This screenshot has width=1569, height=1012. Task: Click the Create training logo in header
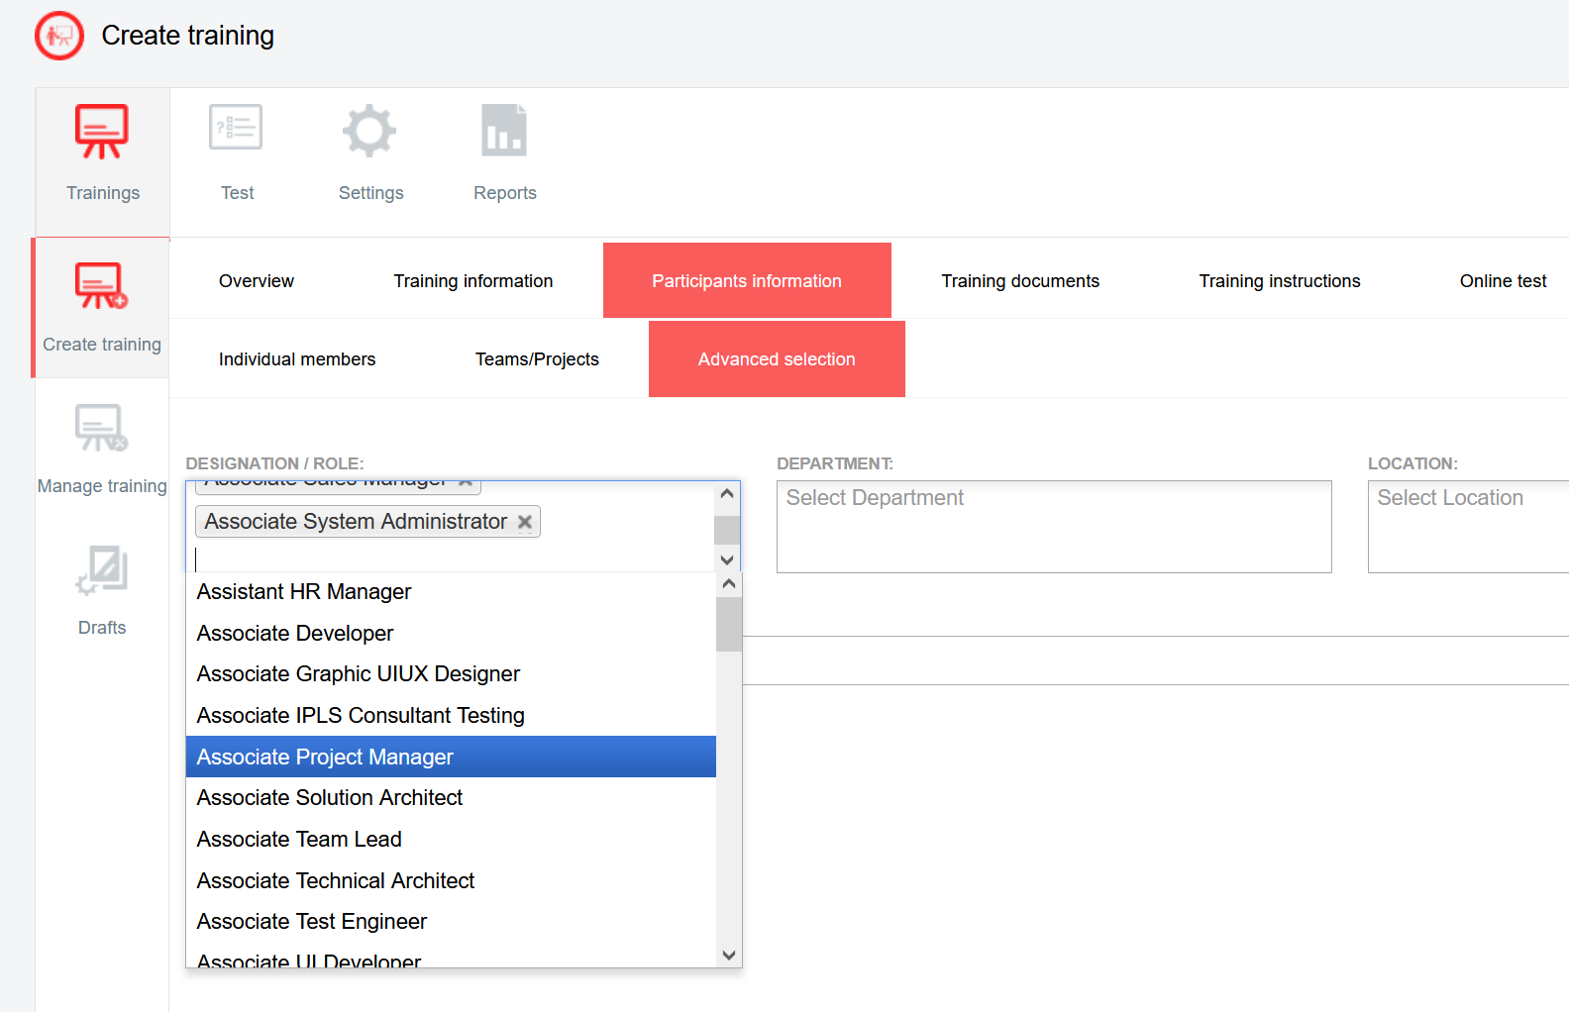(x=59, y=36)
